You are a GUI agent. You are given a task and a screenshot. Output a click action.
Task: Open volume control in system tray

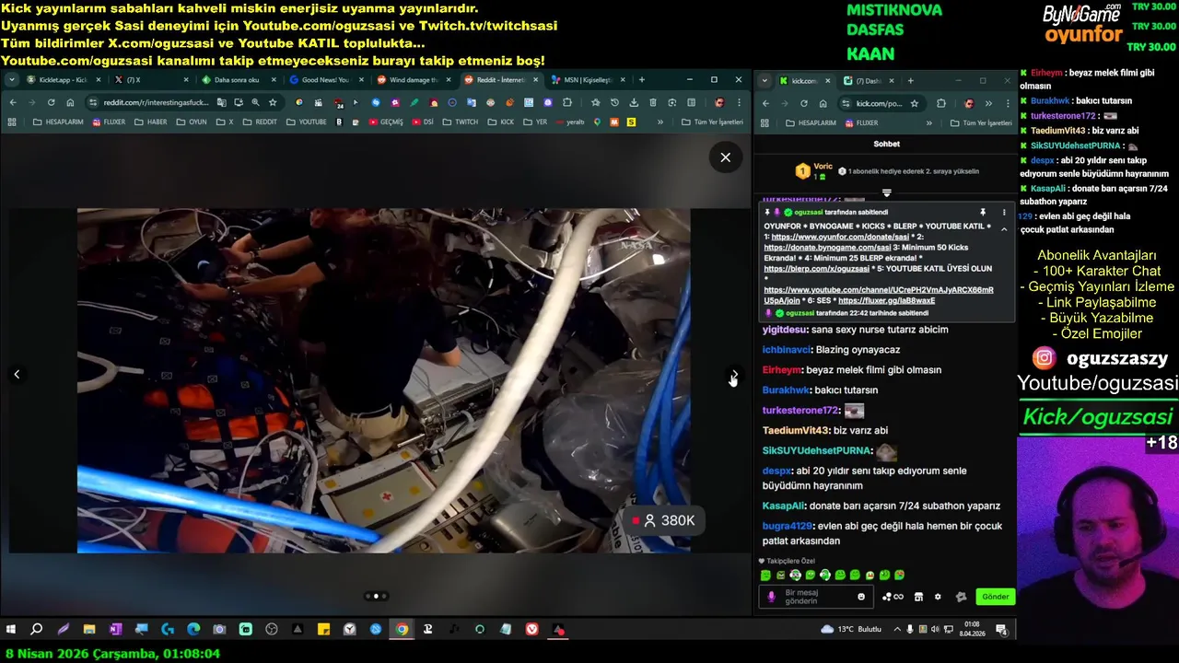[x=936, y=629]
